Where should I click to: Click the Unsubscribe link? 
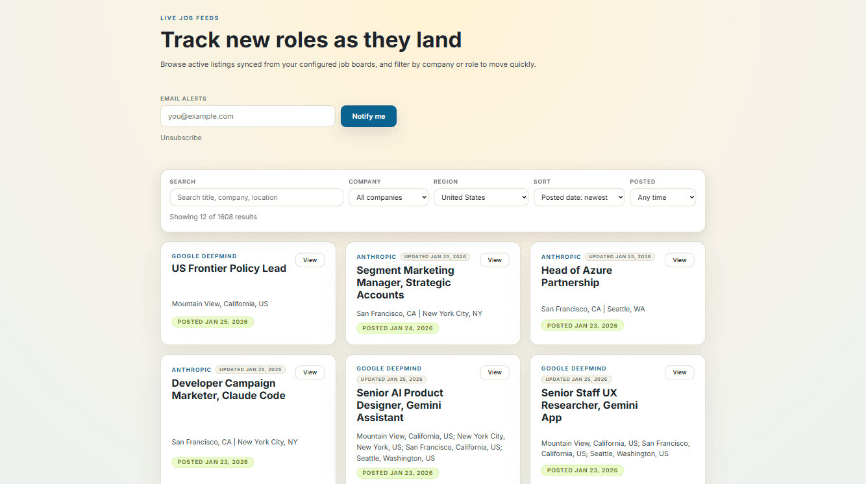click(180, 138)
